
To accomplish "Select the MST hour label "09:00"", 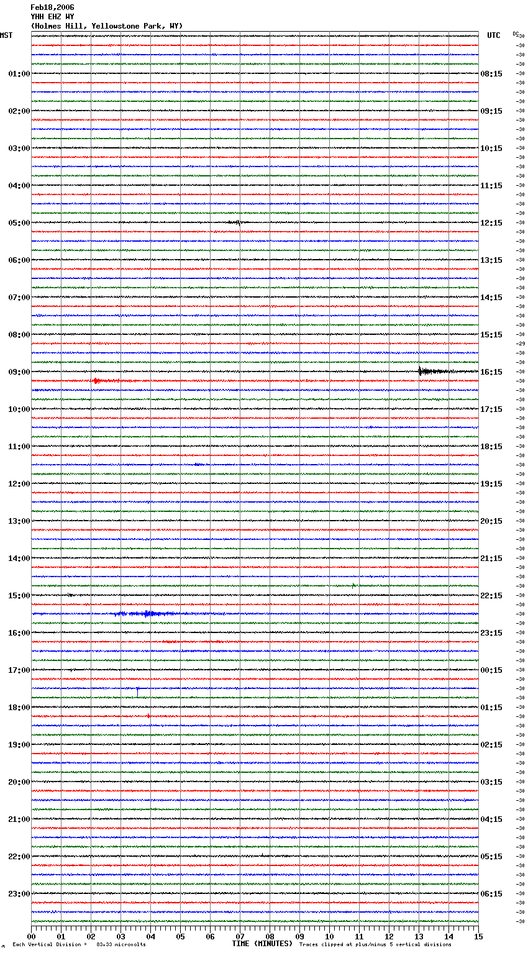I will click(19, 372).
